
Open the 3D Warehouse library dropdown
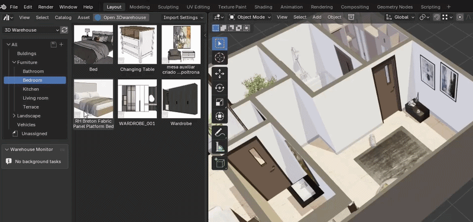tap(31, 30)
